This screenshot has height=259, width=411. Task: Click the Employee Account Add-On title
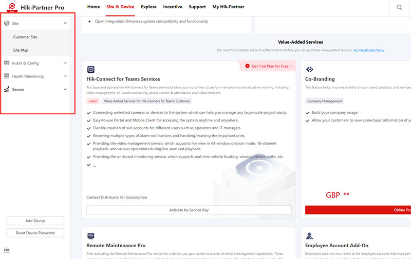[x=337, y=245]
